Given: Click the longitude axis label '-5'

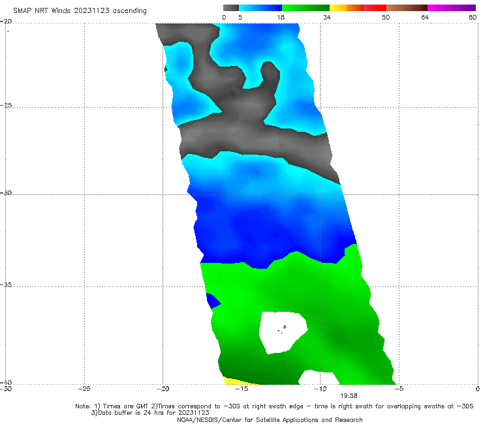Looking at the screenshot, I should coord(399,389).
